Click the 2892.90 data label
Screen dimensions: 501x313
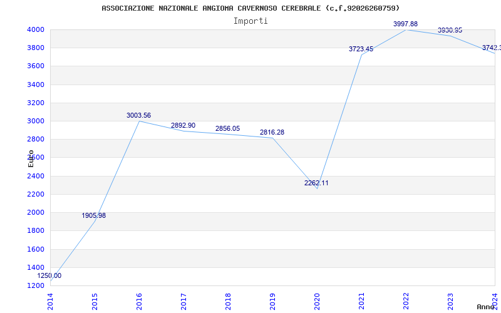point(183,126)
